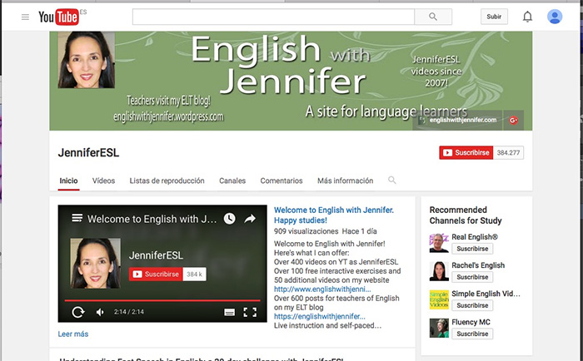Open Fluency MC channel name
Screen dimensions: 583x361
pos(471,322)
